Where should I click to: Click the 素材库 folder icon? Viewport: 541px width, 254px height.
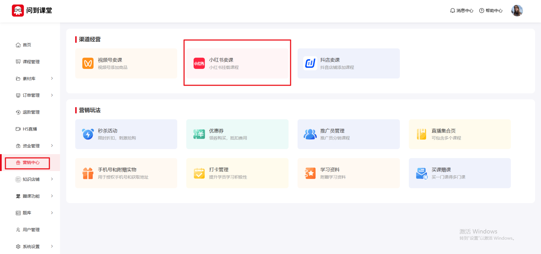coord(18,78)
